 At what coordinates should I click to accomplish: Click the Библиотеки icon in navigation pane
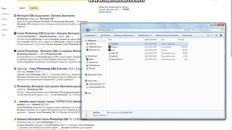pyautogui.click(x=86, y=56)
